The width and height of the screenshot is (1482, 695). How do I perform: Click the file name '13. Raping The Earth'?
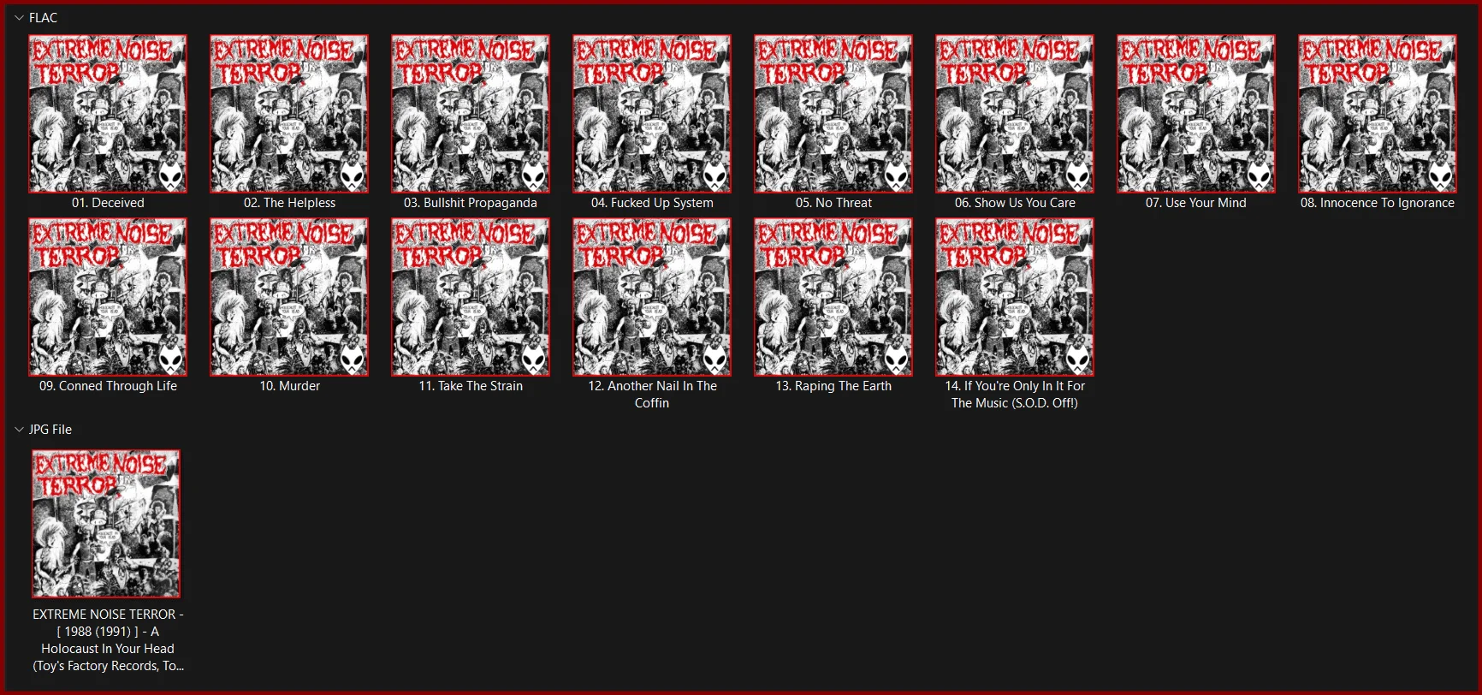point(833,386)
